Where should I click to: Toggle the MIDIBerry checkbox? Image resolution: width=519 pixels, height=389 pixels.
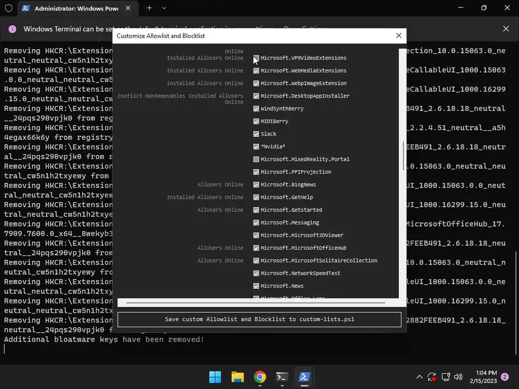[x=256, y=122]
